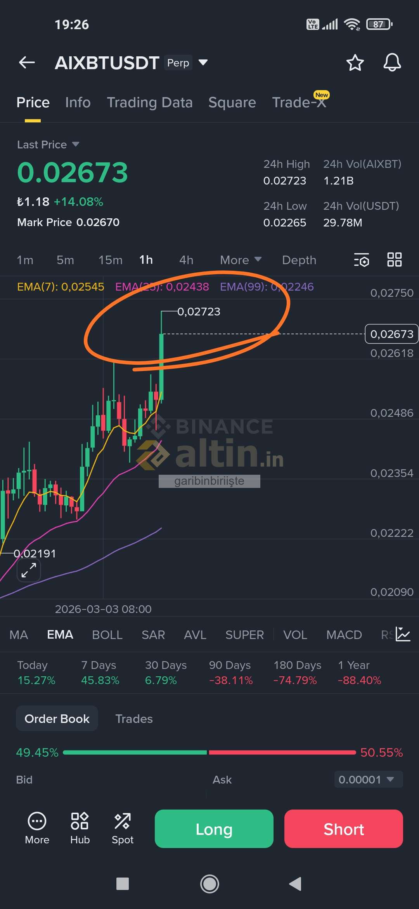The image size is (419, 909).
Task: Tap the bid-ask ratio bar
Action: tap(209, 752)
